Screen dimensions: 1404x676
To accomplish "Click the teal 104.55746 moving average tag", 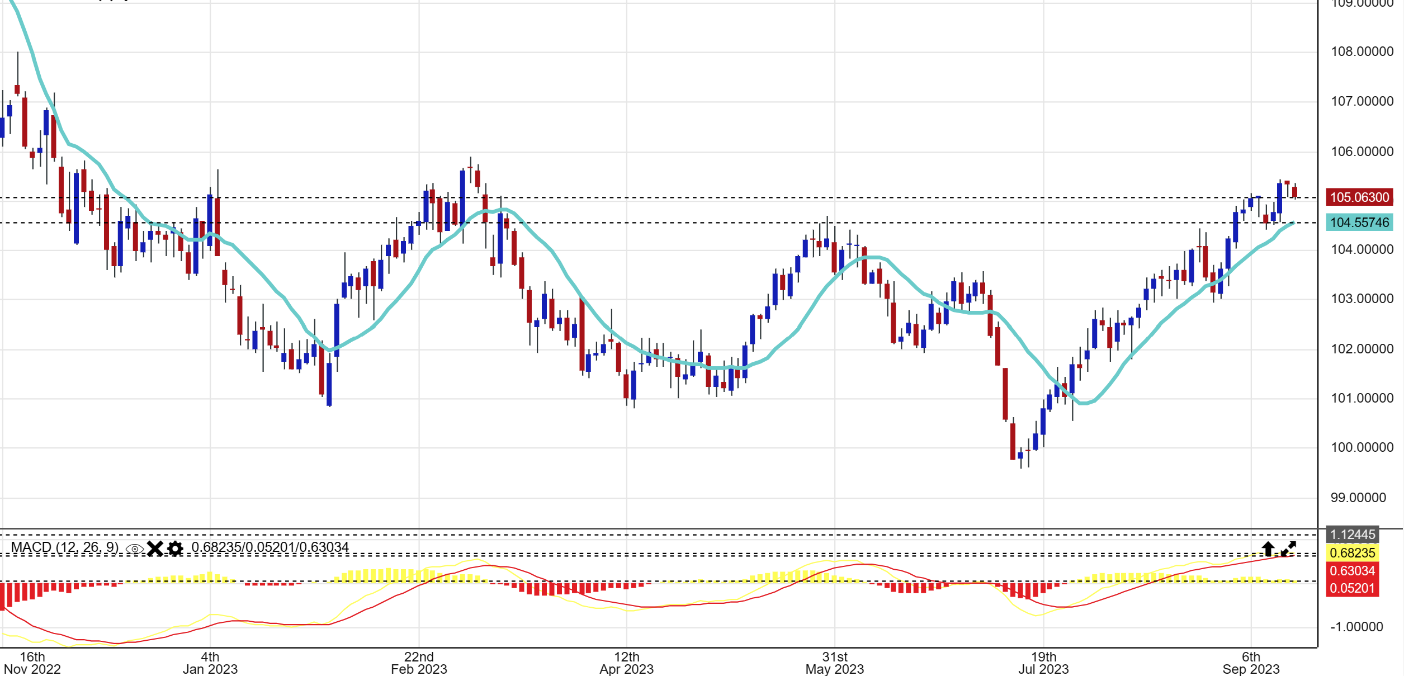I will click(x=1359, y=223).
